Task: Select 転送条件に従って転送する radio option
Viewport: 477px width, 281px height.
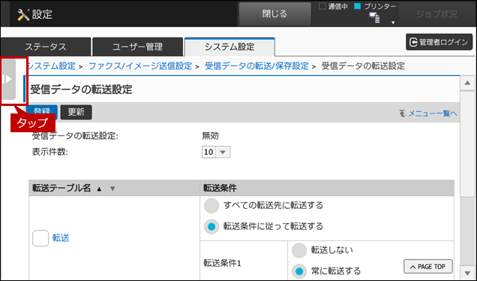Action: (211, 226)
